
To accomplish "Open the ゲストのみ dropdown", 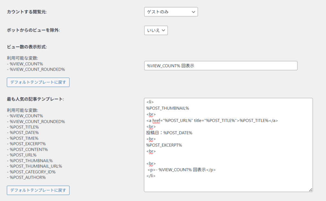I will (171, 12).
